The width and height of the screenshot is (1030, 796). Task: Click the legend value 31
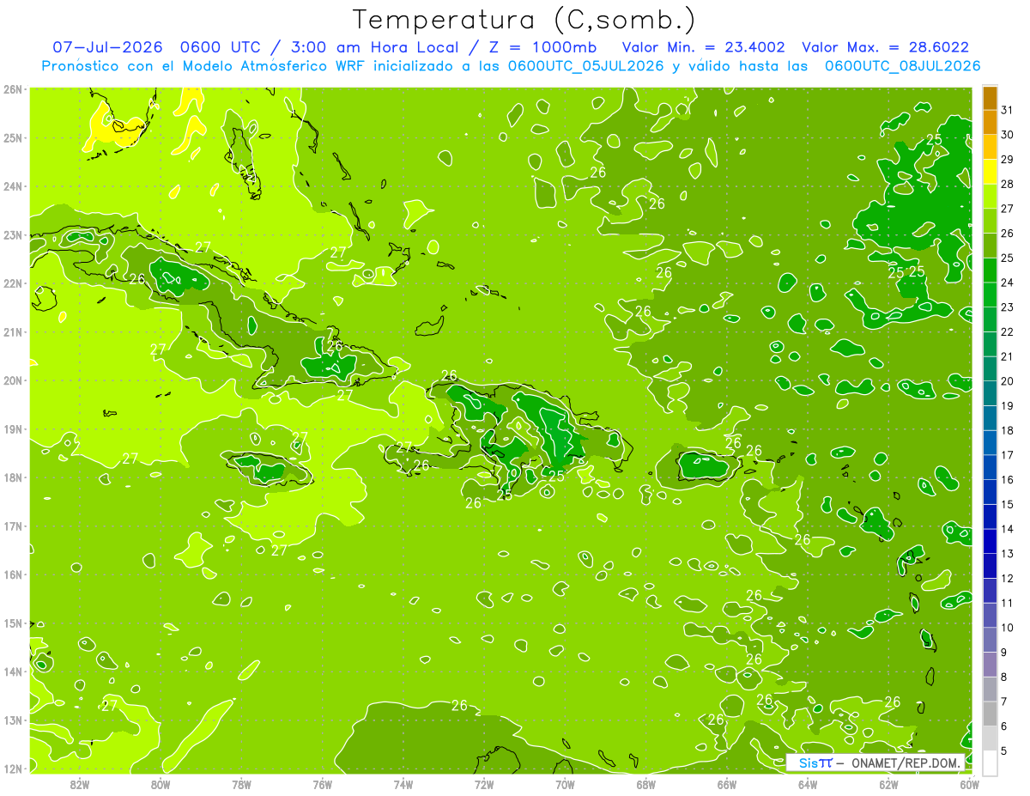point(1007,110)
